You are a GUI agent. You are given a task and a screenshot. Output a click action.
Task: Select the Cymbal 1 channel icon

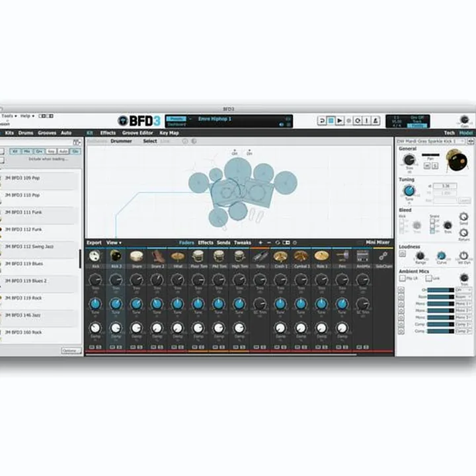(301, 257)
